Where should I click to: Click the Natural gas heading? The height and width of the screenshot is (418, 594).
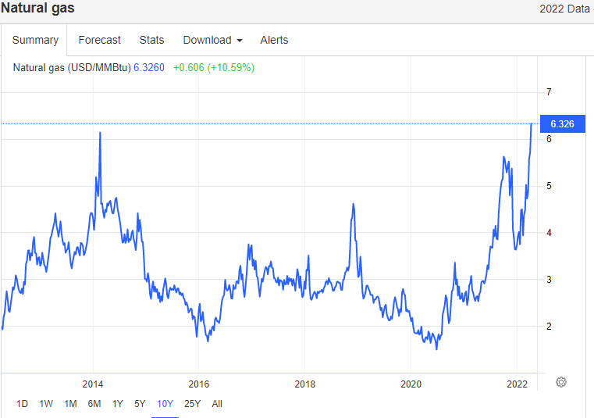(x=37, y=8)
